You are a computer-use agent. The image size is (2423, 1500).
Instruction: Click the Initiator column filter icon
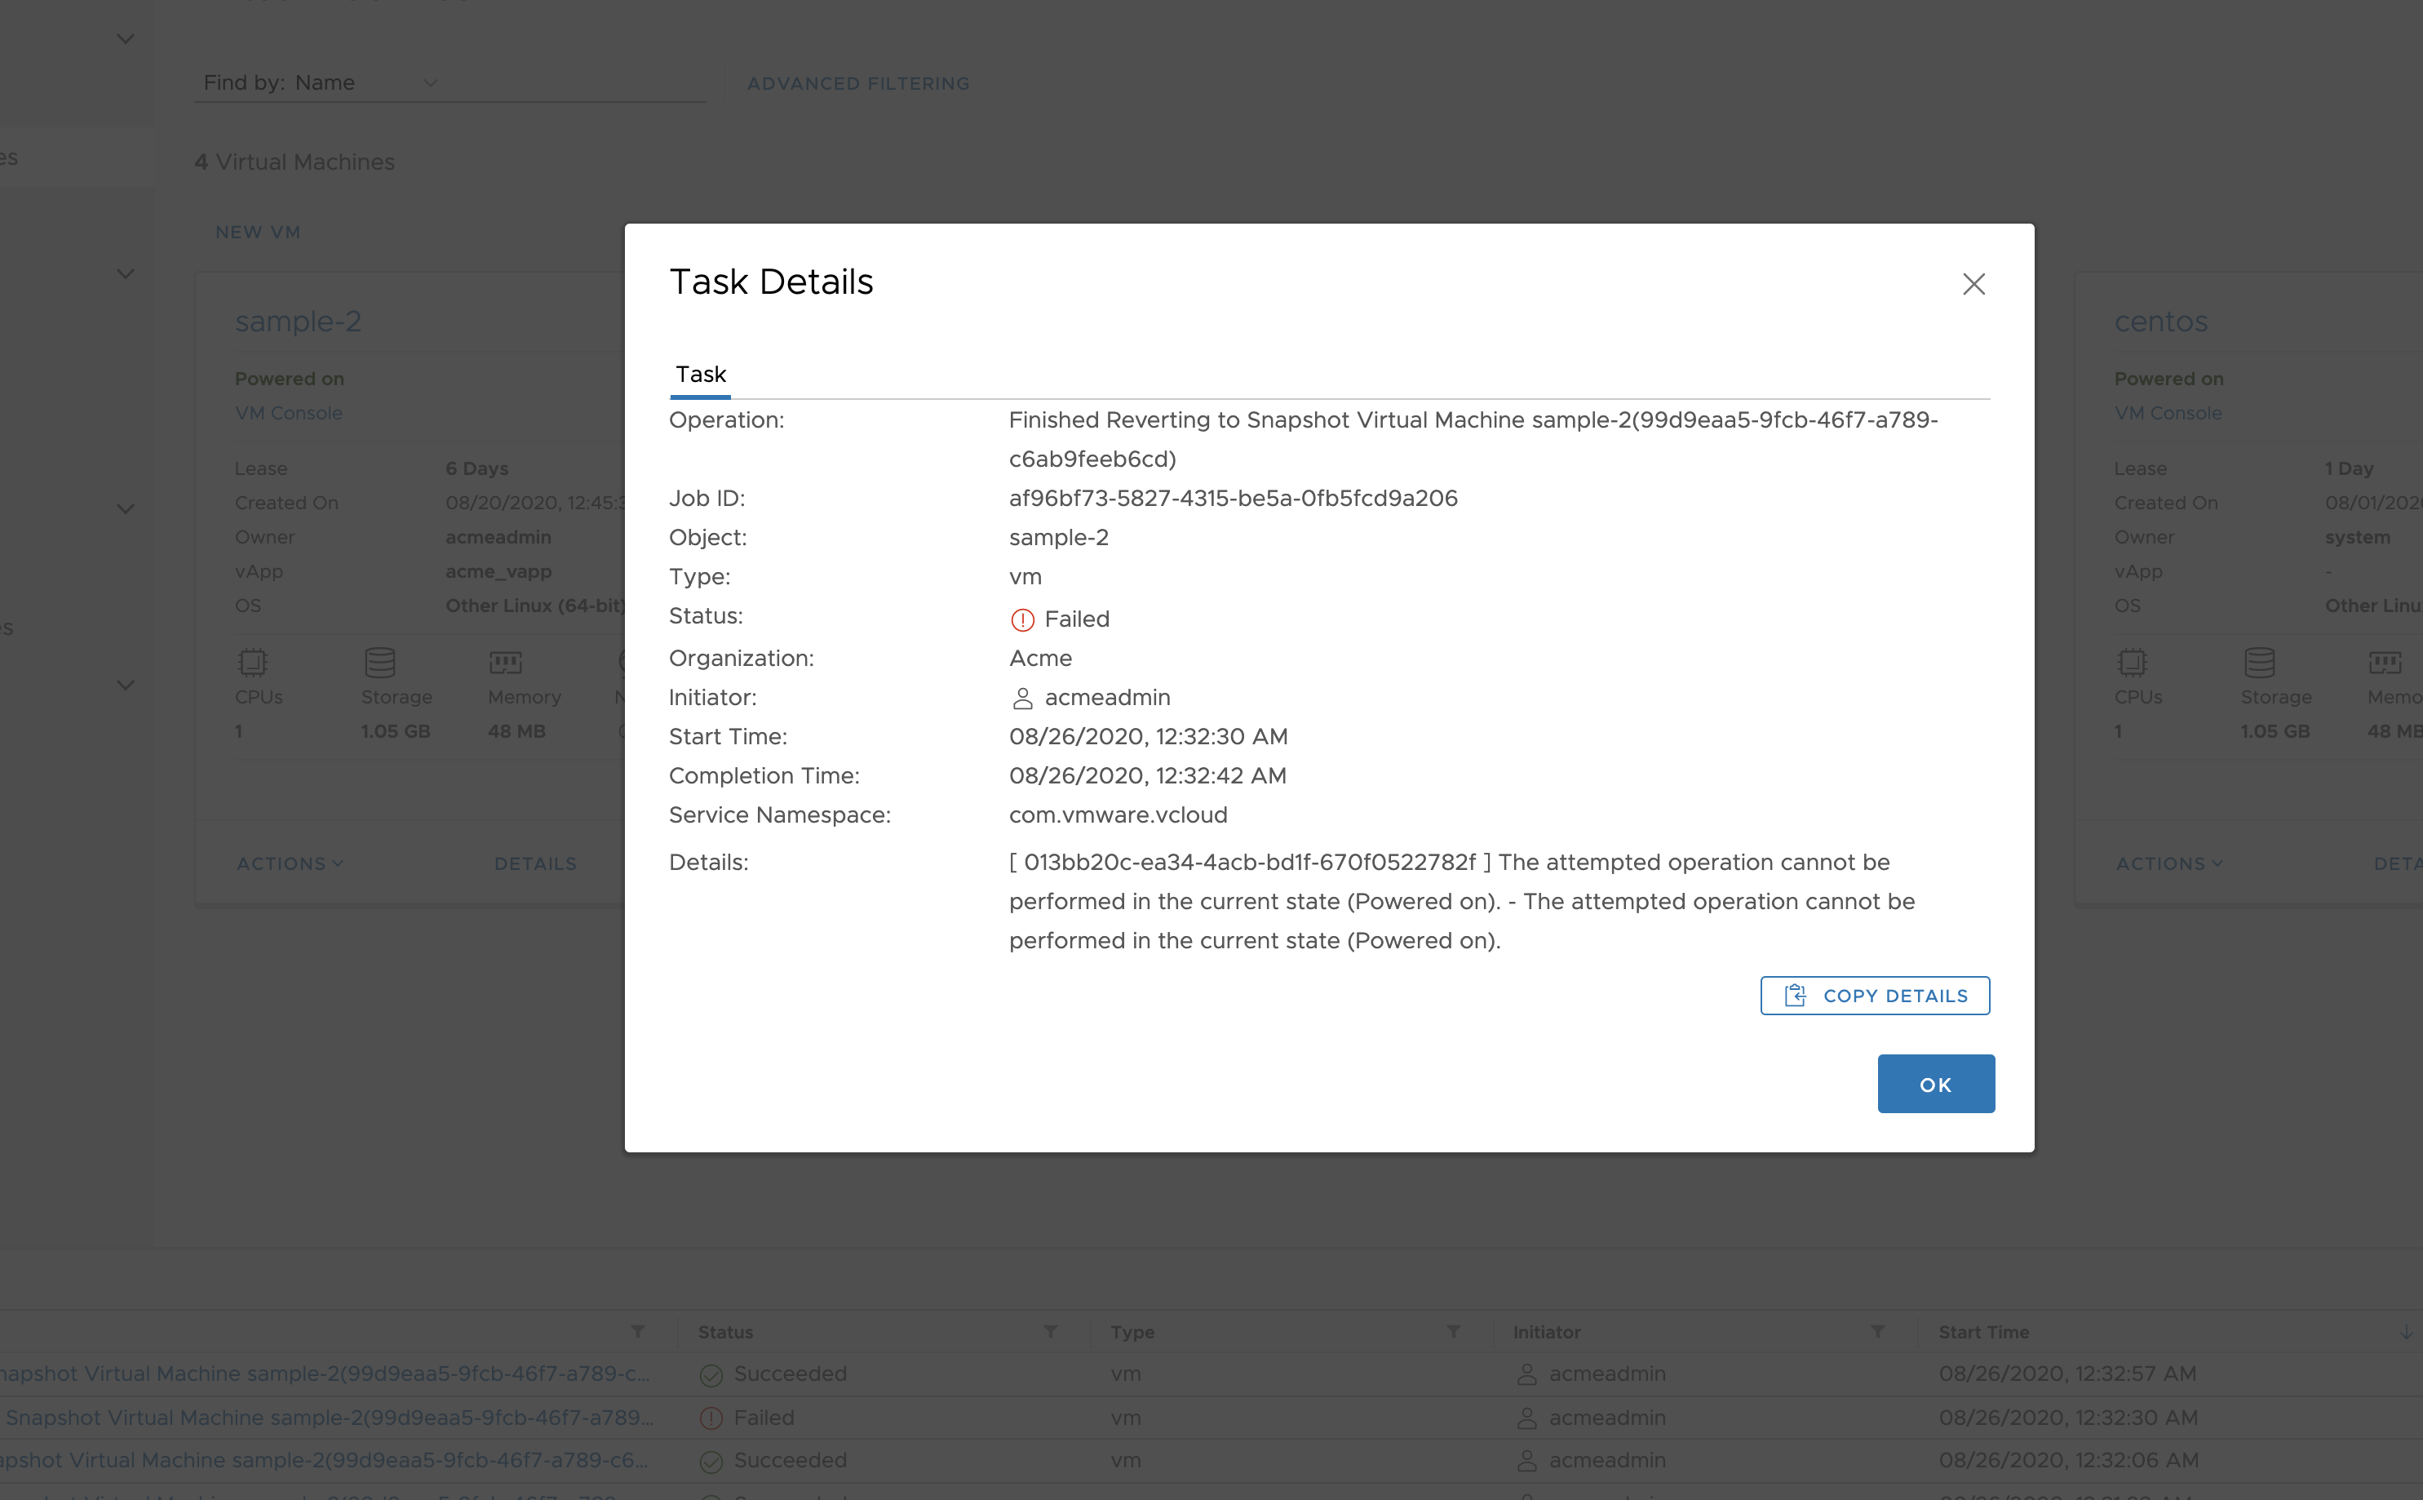click(1876, 1331)
